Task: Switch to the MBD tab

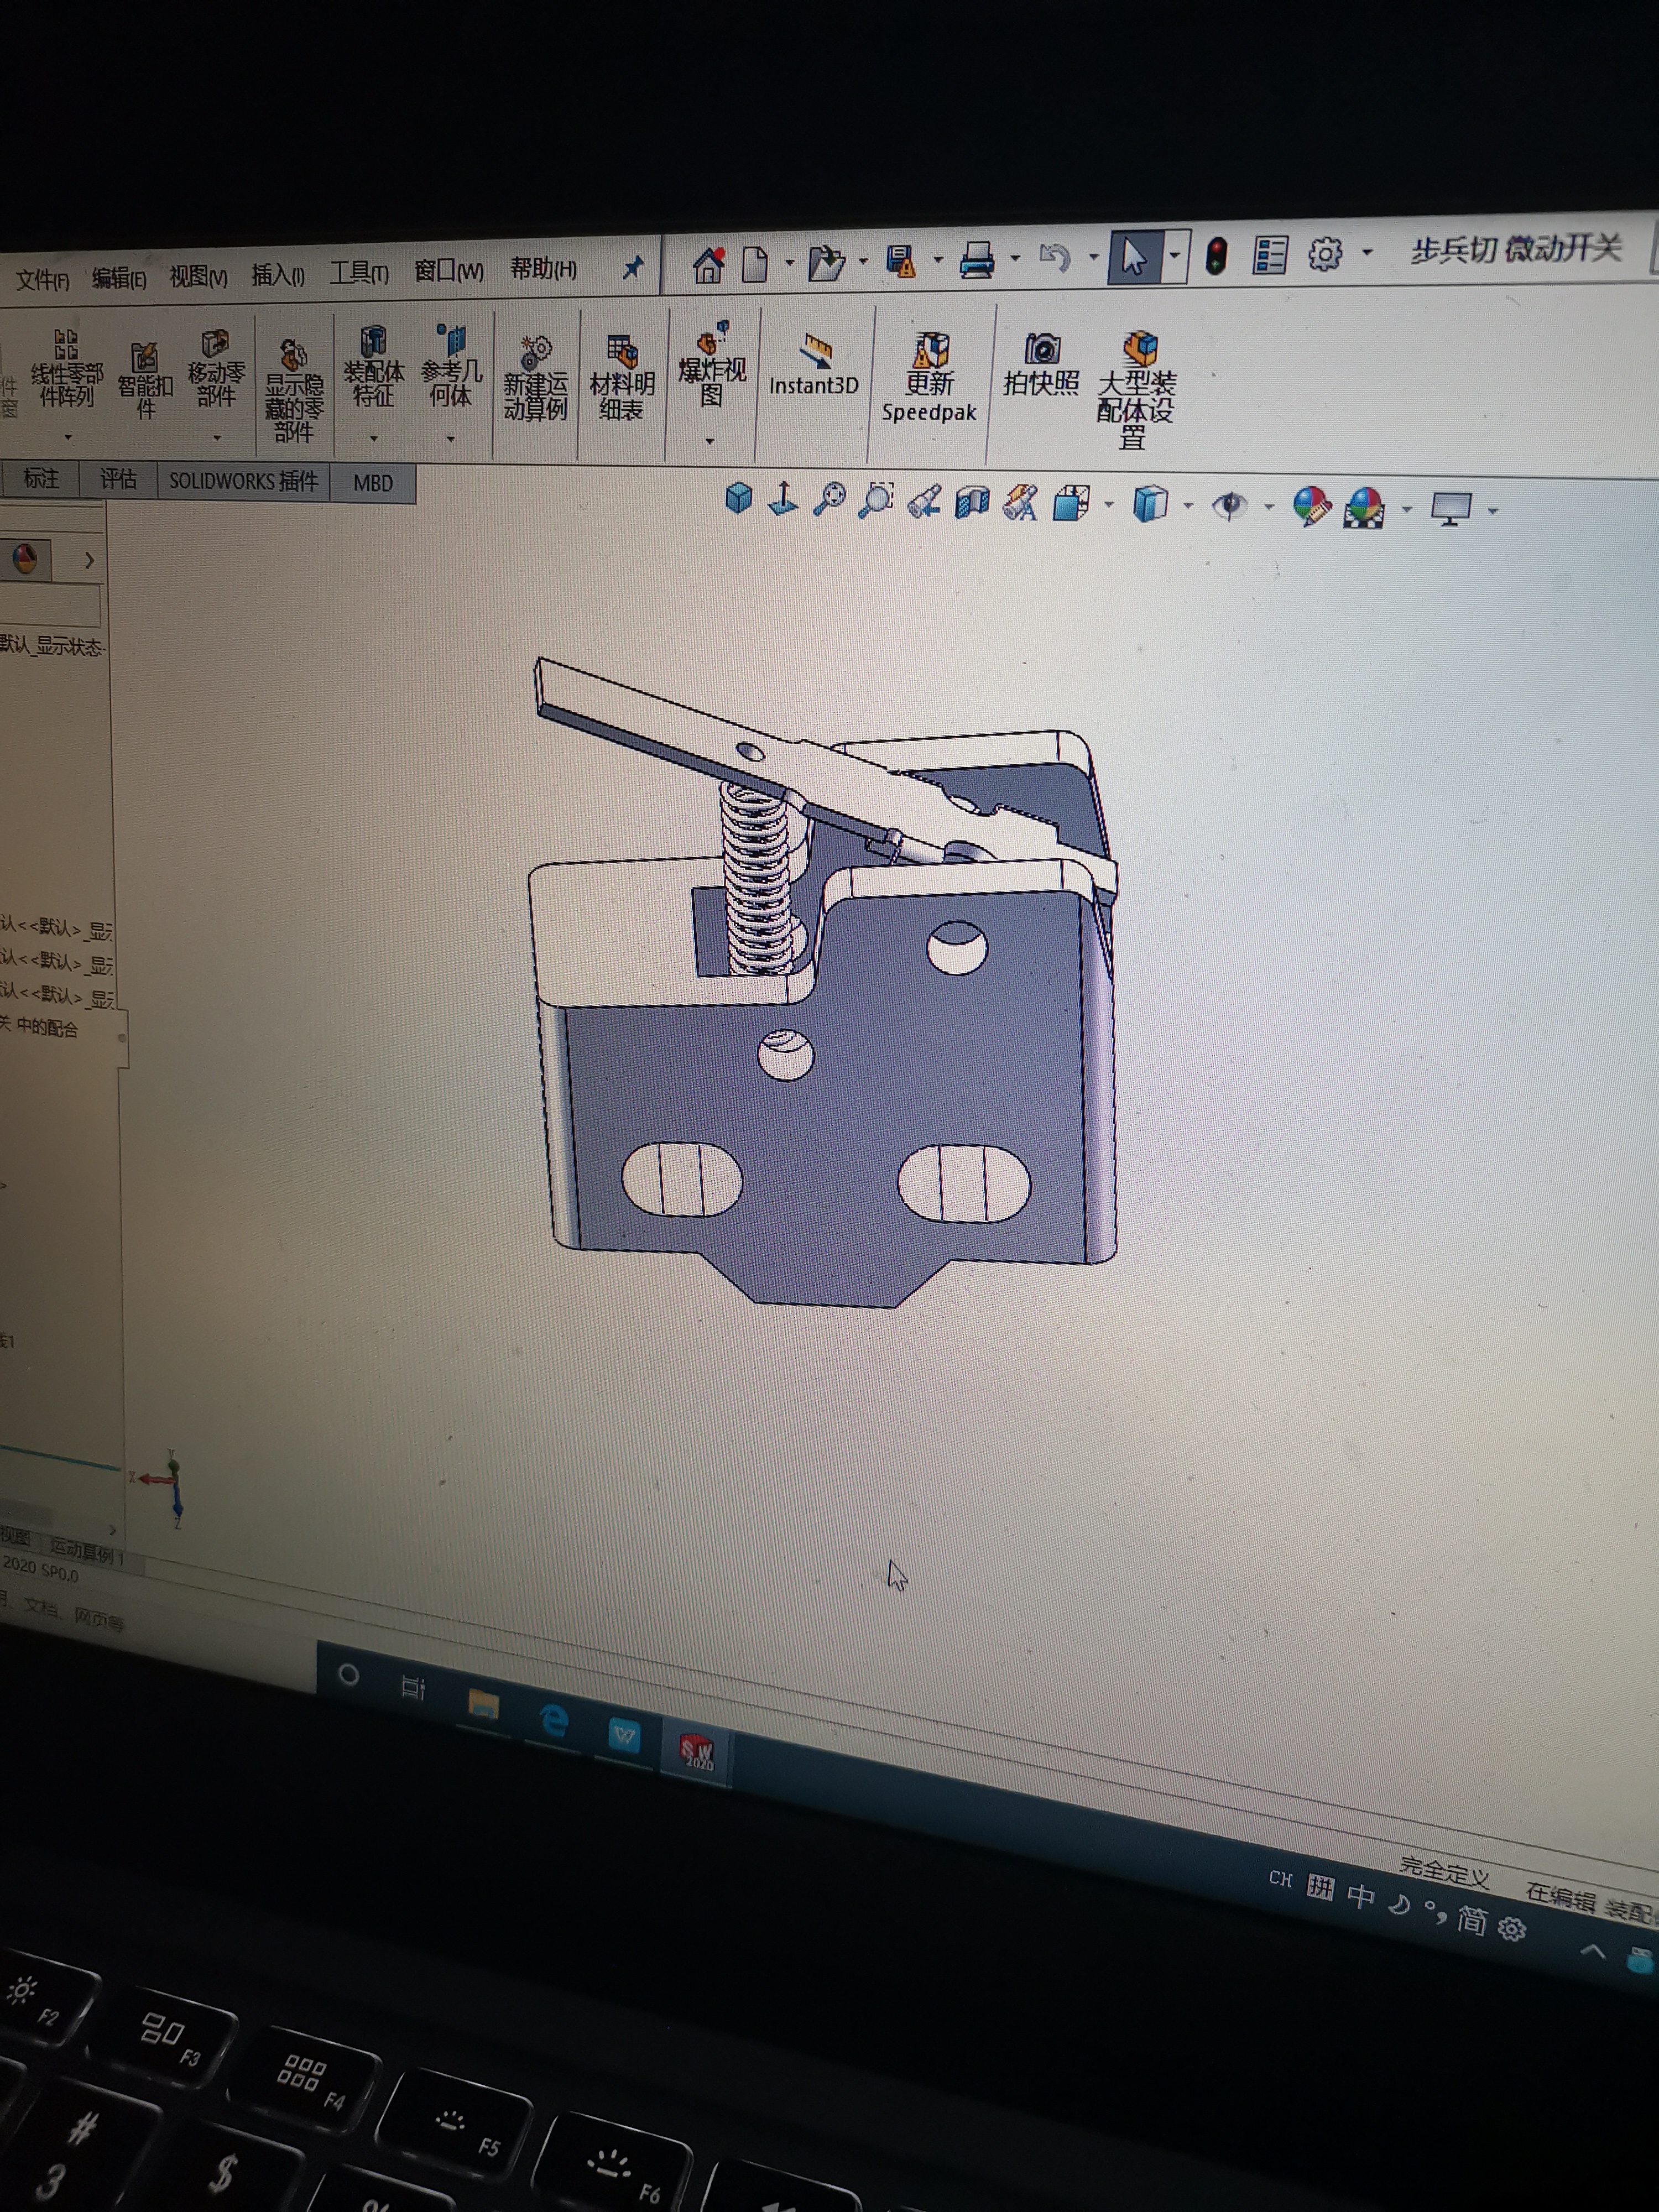Action: [373, 483]
